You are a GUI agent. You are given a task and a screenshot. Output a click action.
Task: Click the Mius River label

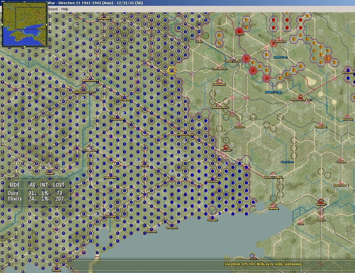(x=287, y=162)
